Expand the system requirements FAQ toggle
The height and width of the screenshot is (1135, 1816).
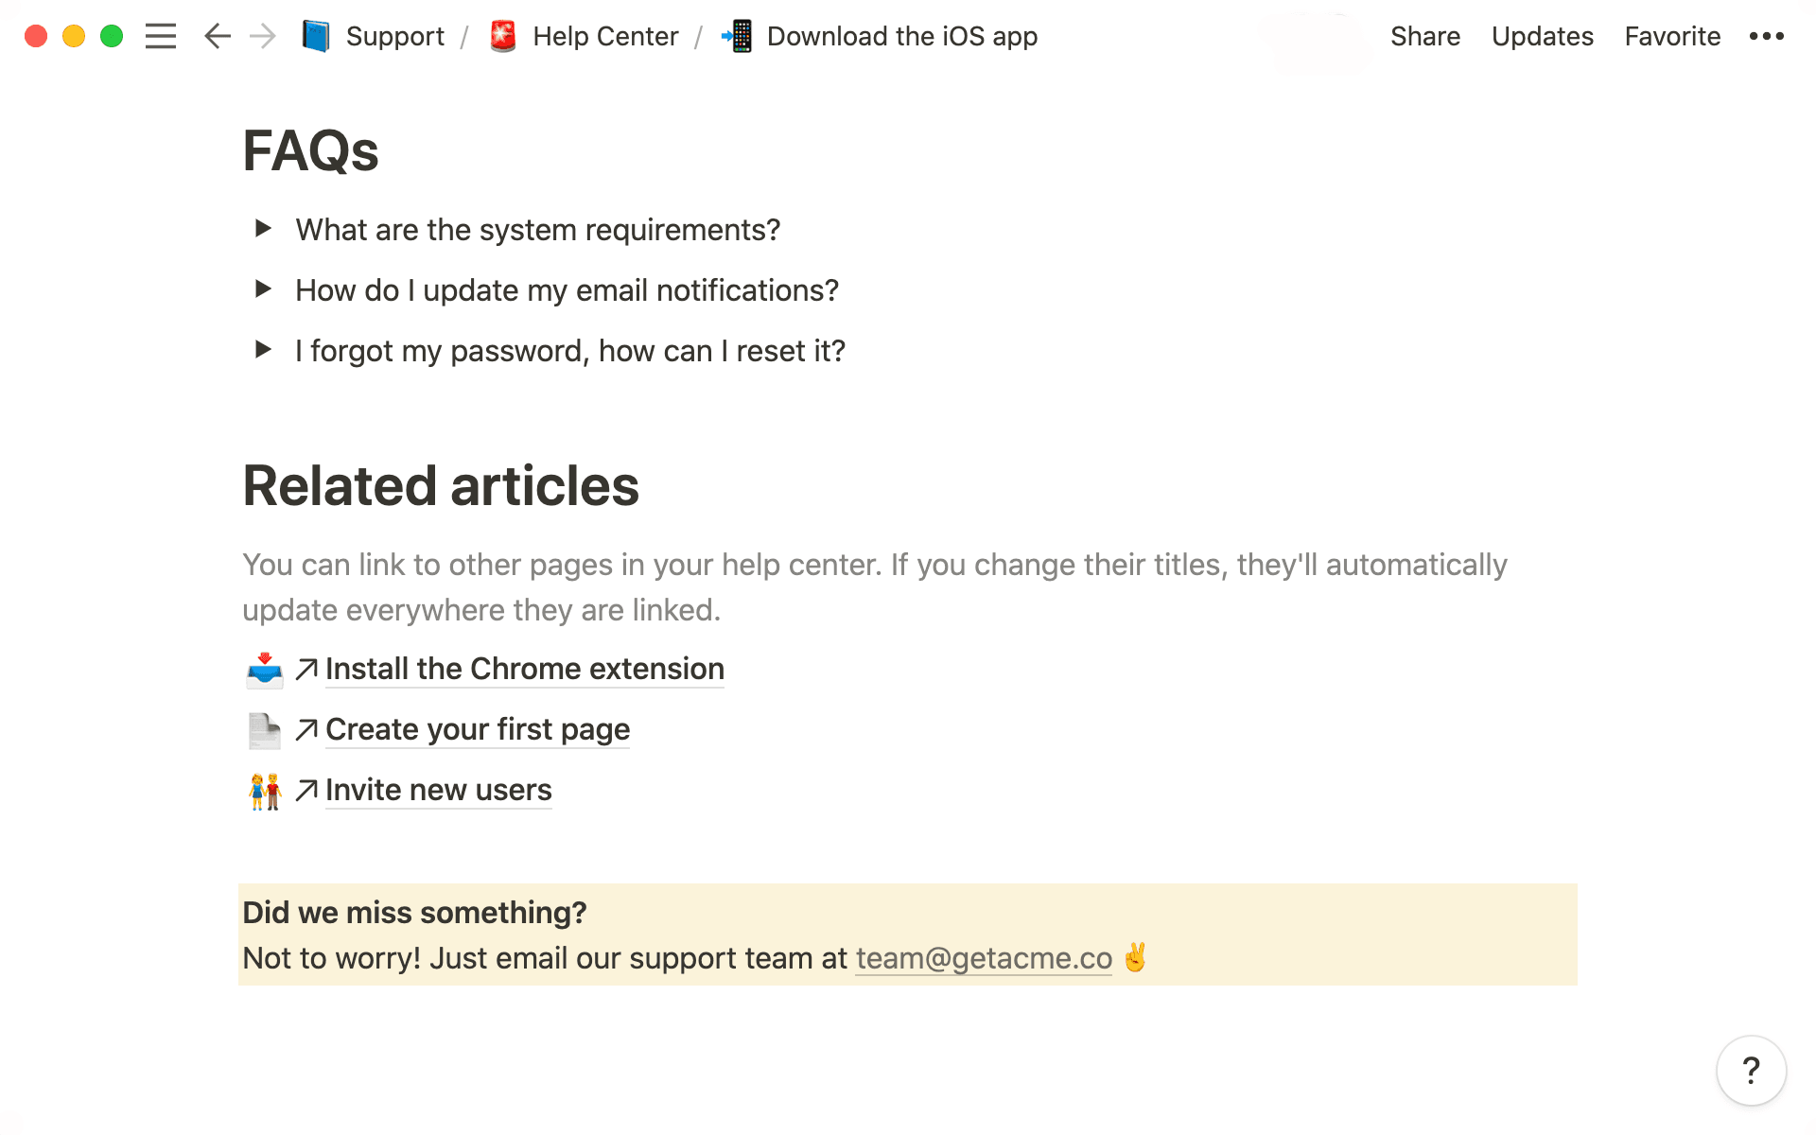(264, 229)
